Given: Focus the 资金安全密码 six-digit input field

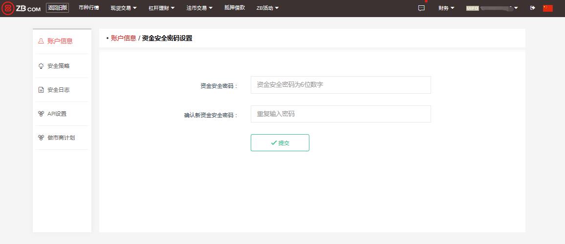Looking at the screenshot, I should pyautogui.click(x=341, y=84).
